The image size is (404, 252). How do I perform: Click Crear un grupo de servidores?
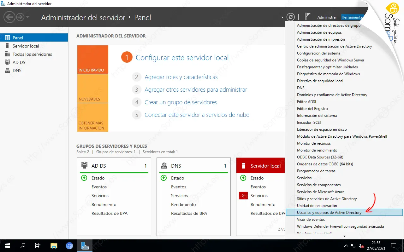click(x=181, y=102)
